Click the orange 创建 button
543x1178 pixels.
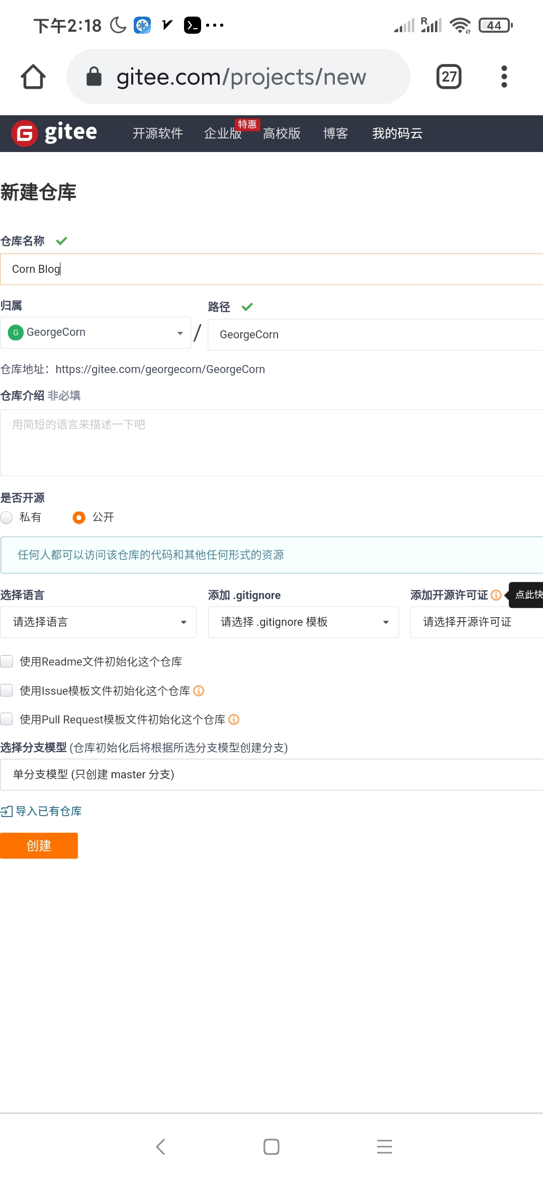pyautogui.click(x=39, y=846)
